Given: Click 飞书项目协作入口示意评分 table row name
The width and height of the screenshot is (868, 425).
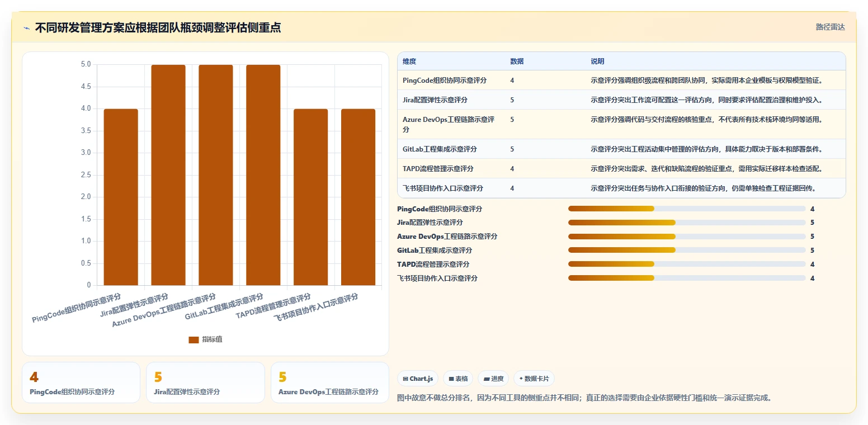Looking at the screenshot, I should click(x=443, y=188).
